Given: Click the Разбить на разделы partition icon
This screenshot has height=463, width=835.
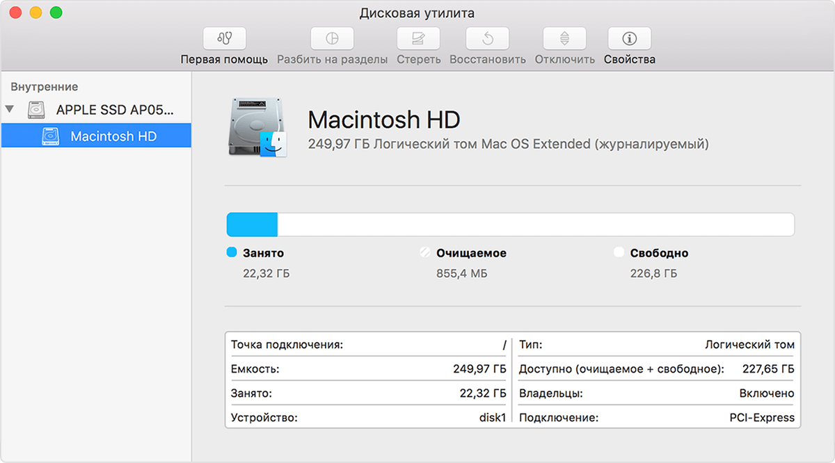Looking at the screenshot, I should 332,38.
